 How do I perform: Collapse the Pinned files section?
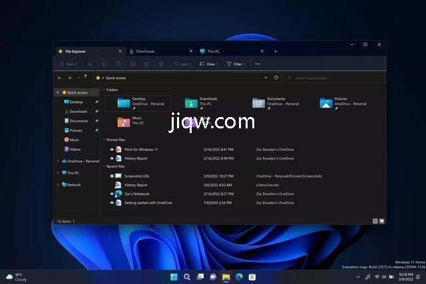tap(104, 140)
